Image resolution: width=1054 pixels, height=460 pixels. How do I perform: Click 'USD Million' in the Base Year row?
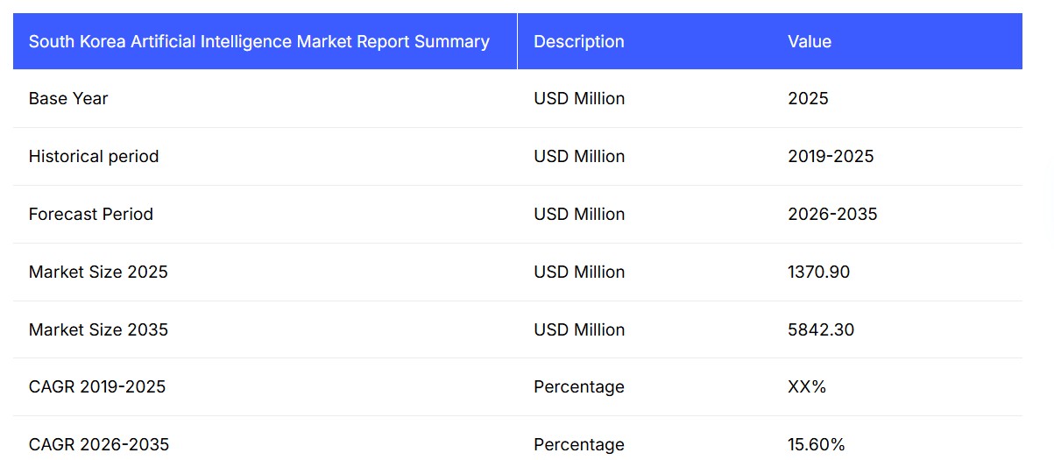pos(579,98)
